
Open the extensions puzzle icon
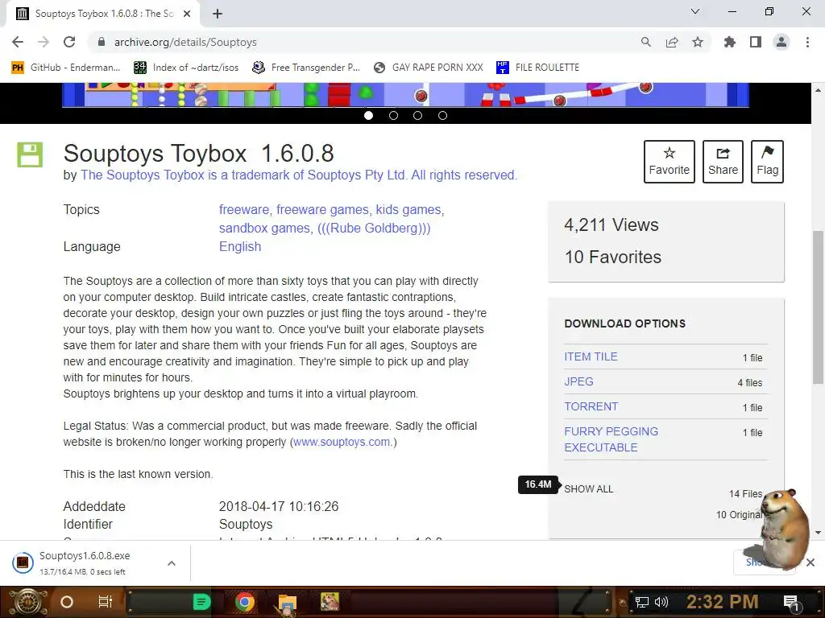pyautogui.click(x=729, y=42)
